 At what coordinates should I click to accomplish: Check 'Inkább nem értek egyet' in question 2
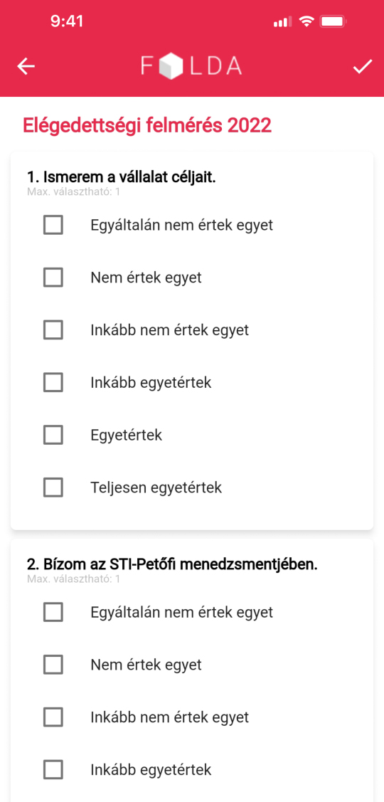pos(53,717)
